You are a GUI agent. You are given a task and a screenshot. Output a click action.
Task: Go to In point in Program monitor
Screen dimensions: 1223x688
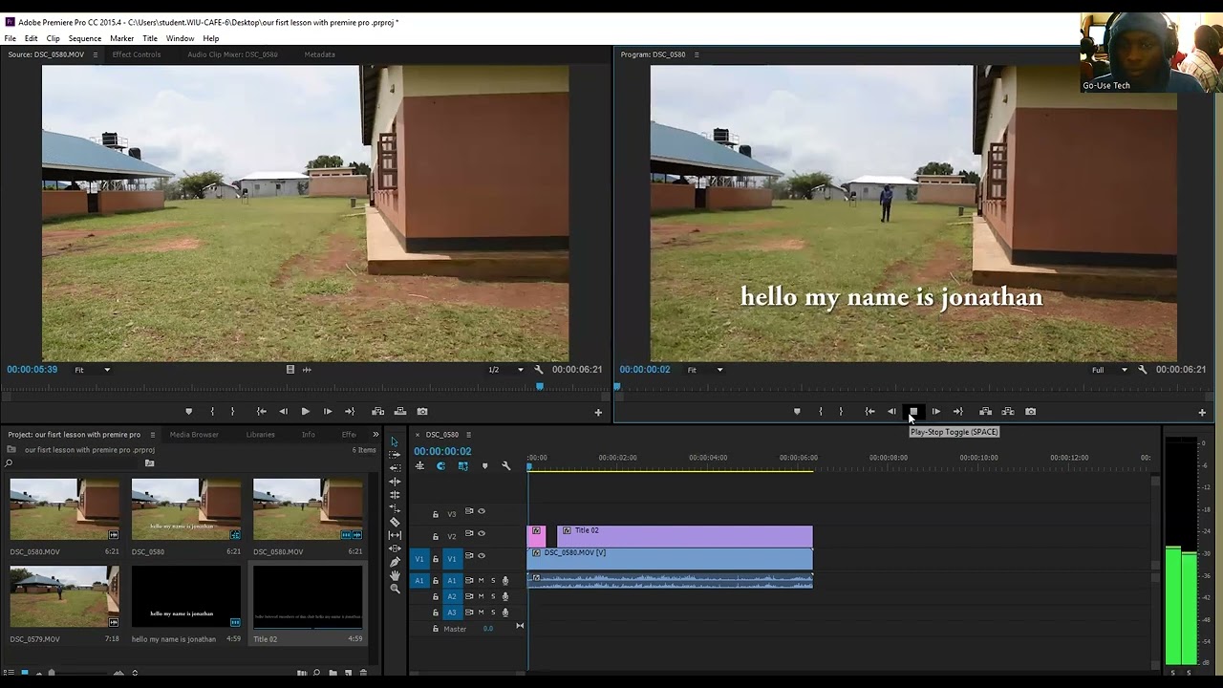pyautogui.click(x=869, y=412)
